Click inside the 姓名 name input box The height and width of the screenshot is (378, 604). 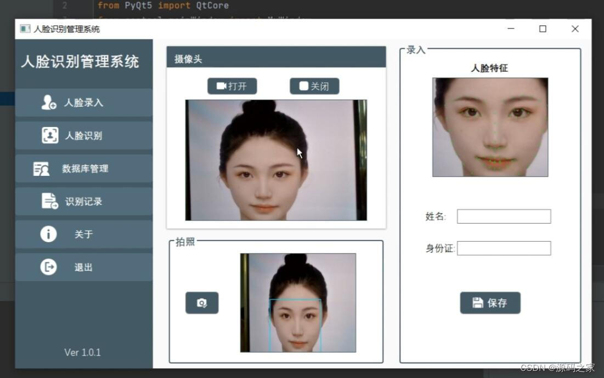(504, 216)
